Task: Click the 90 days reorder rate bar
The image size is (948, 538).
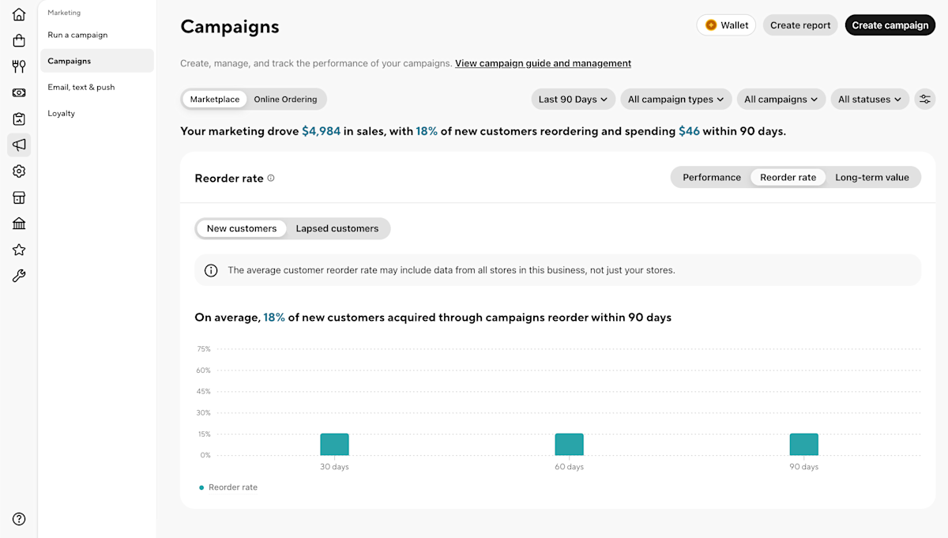Action: pos(803,445)
